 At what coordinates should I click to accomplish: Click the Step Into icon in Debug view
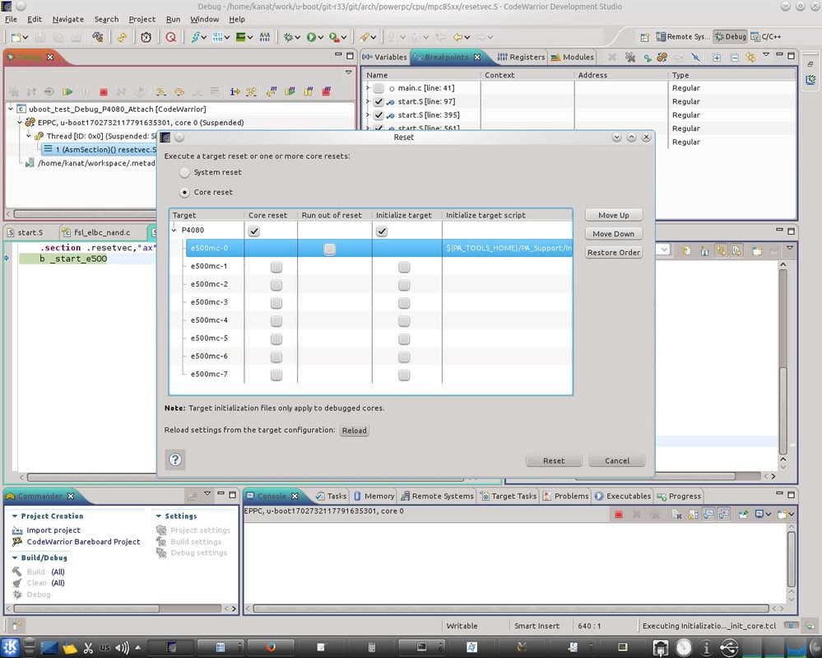coord(161,92)
